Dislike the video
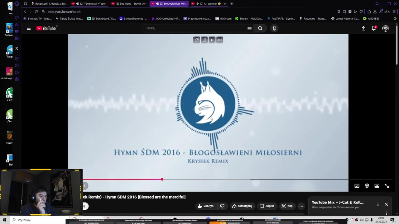Viewport: 399px width, 224px height. [222, 206]
